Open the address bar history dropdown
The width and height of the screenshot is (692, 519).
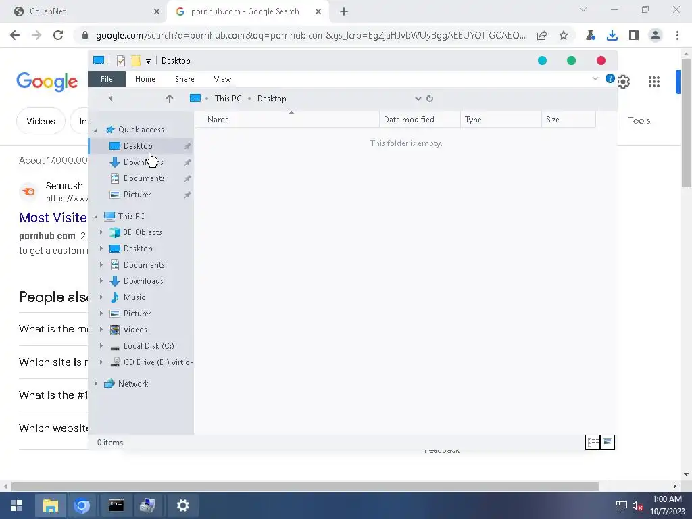pos(418,99)
